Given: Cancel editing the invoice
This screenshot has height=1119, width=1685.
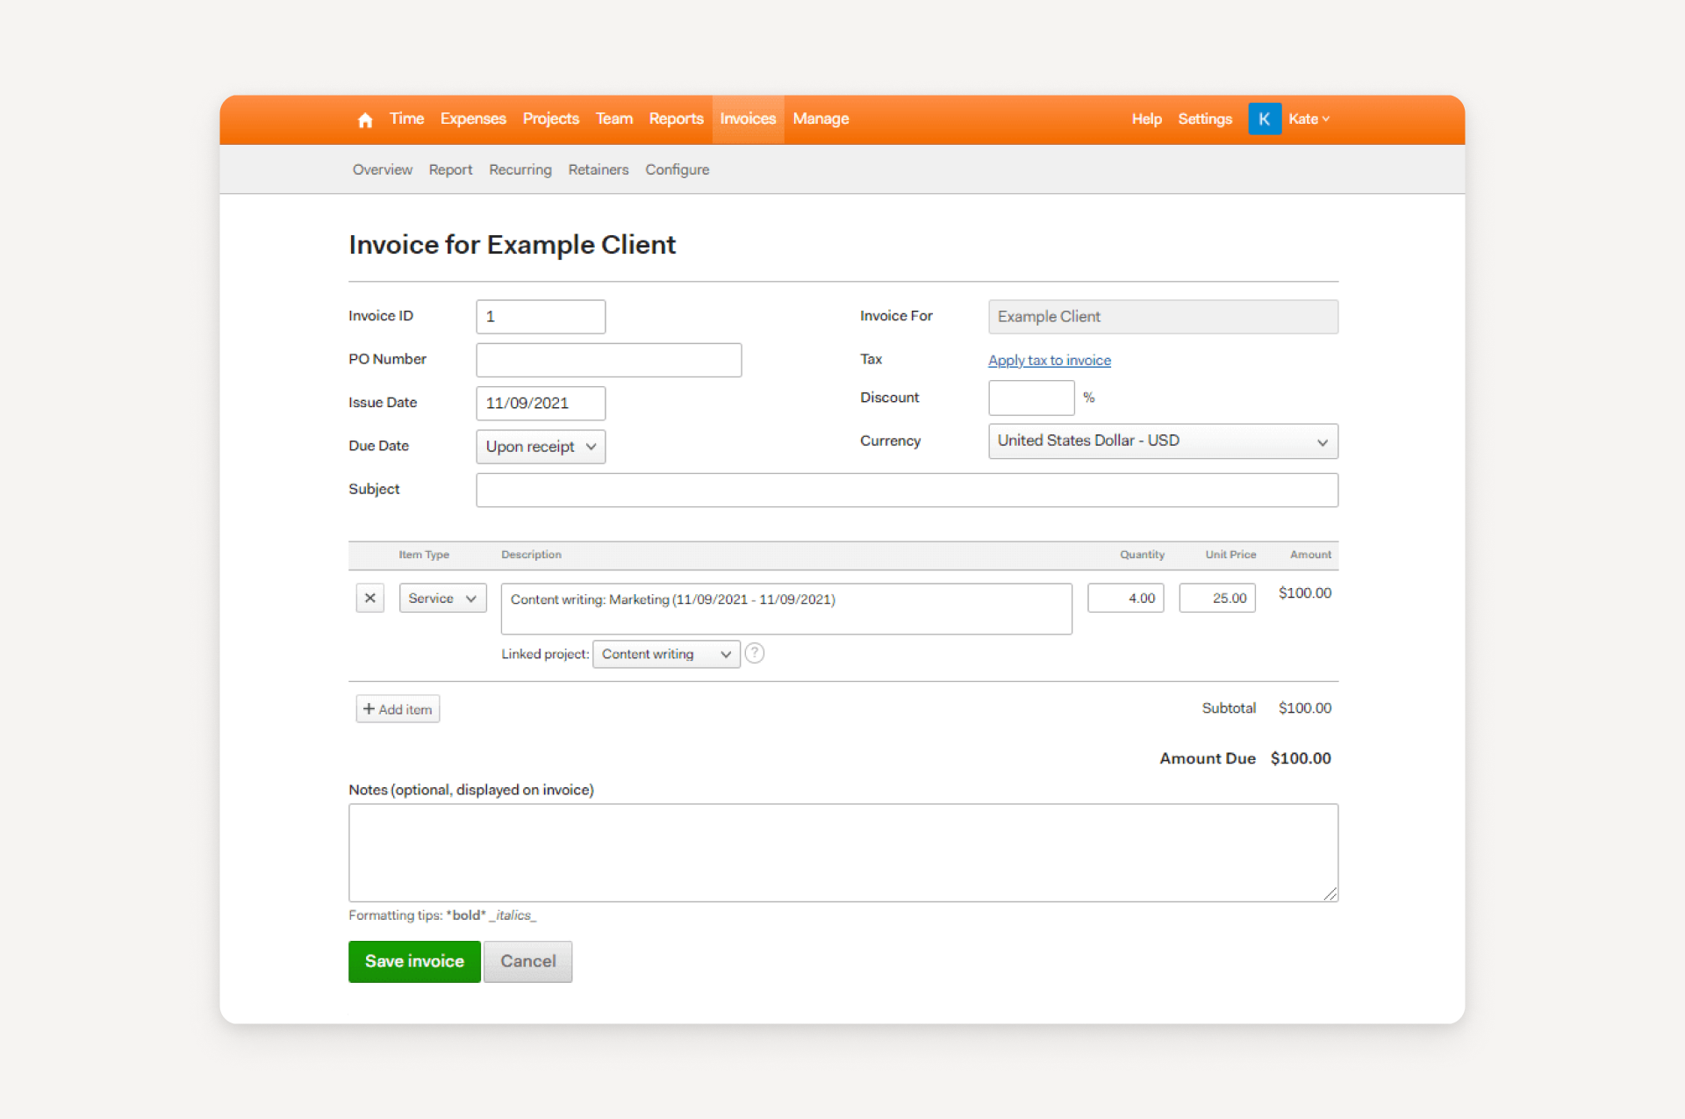Looking at the screenshot, I should point(527,961).
